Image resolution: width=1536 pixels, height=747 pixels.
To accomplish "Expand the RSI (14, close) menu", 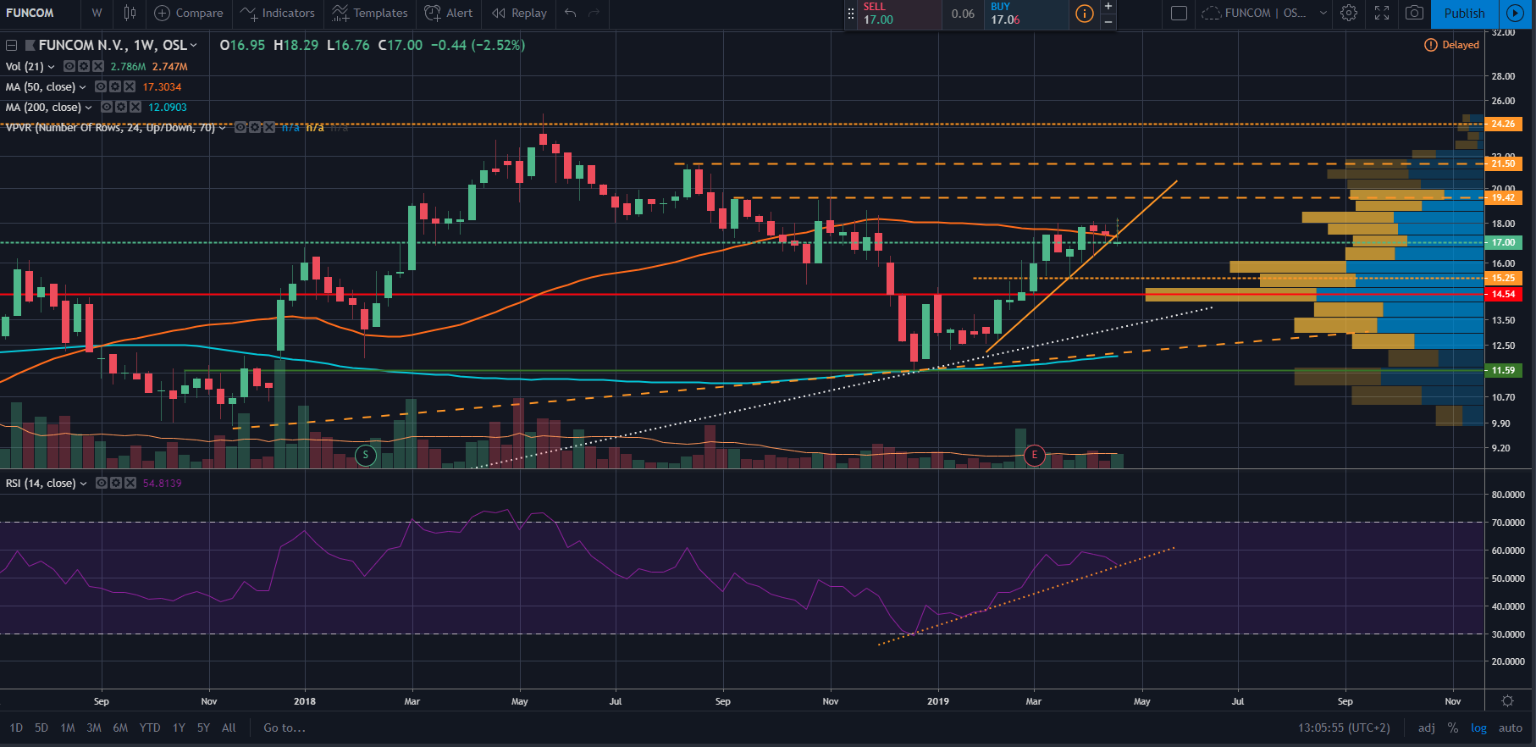I will [x=83, y=483].
